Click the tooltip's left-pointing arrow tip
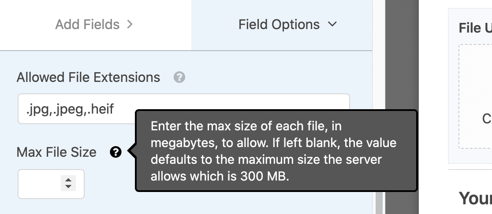 [x=130, y=151]
